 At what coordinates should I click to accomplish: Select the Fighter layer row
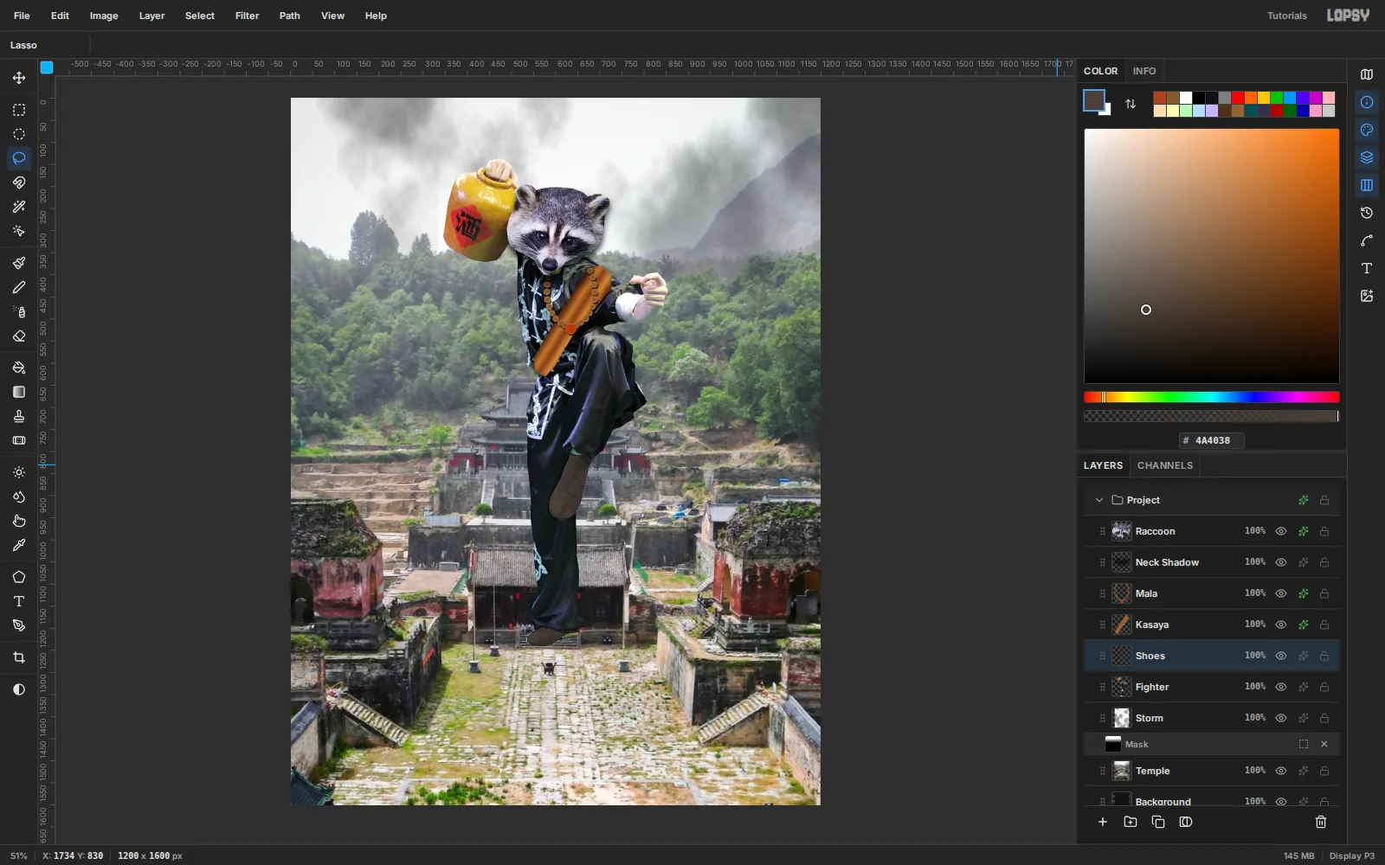[x=1212, y=687]
